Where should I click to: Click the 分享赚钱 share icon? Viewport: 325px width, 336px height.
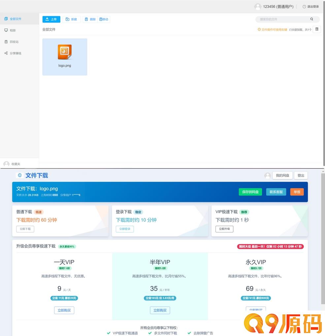(x=6, y=53)
